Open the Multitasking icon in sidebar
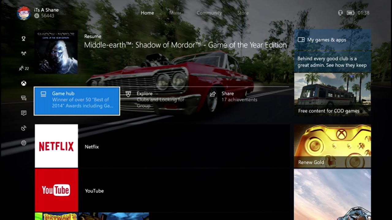The image size is (392, 220). [24, 98]
